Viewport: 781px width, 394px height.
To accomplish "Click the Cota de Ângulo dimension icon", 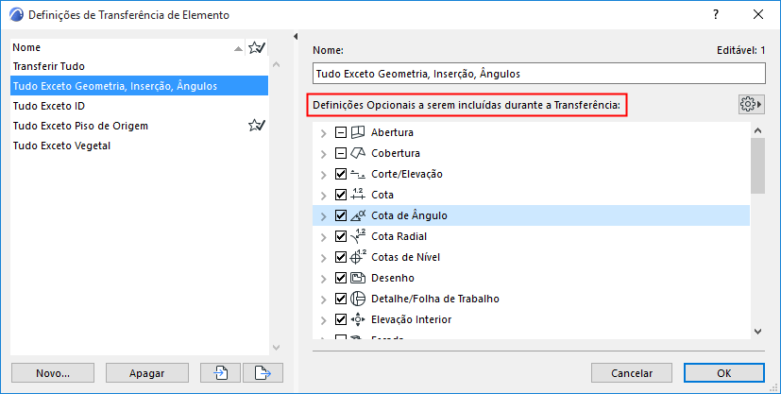I will pyautogui.click(x=358, y=215).
